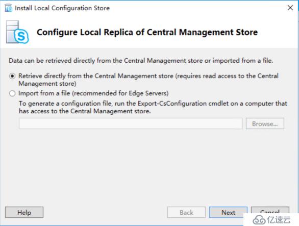Screen dimensions: 299x226
Task: Click the Export-CsConfiguration cmdlet instruction text
Action: (x=153, y=107)
